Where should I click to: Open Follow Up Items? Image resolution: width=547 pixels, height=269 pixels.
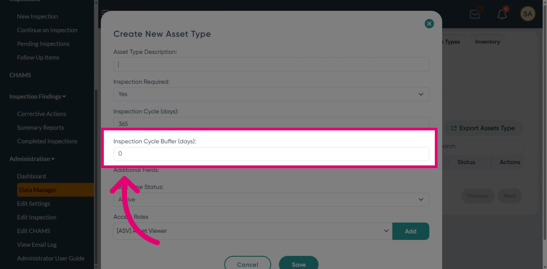pos(38,58)
